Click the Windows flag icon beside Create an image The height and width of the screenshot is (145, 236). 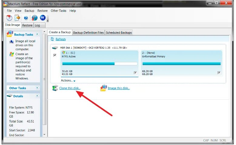point(12,54)
